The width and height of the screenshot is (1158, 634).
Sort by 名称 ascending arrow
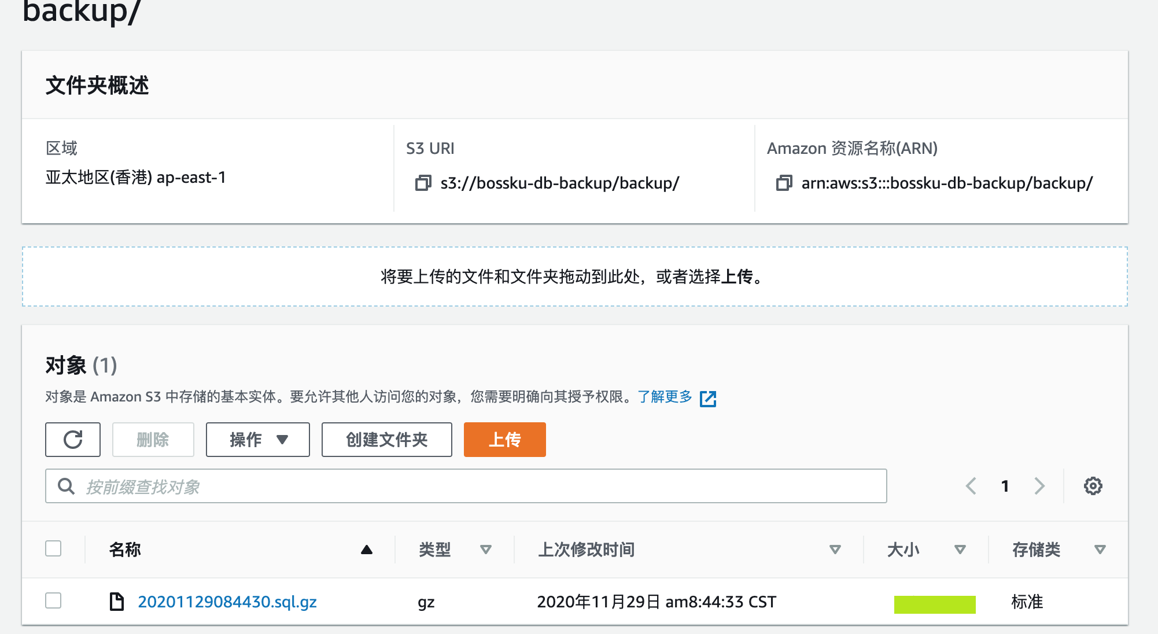[366, 550]
